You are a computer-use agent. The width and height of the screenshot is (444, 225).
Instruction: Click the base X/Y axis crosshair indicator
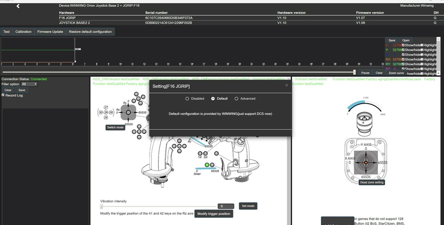tap(365, 162)
